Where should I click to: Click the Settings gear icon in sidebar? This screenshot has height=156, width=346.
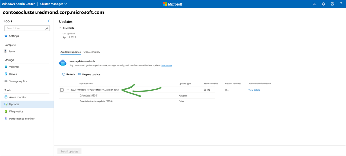coord(6,36)
